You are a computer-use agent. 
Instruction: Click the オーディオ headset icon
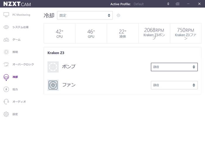(x=6, y=102)
